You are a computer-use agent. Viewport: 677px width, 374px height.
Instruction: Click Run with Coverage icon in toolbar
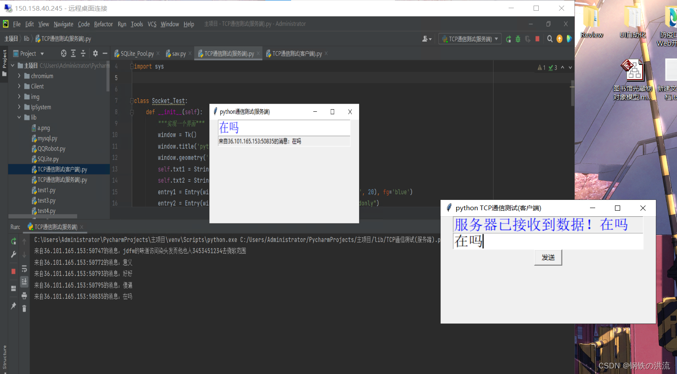tap(528, 39)
